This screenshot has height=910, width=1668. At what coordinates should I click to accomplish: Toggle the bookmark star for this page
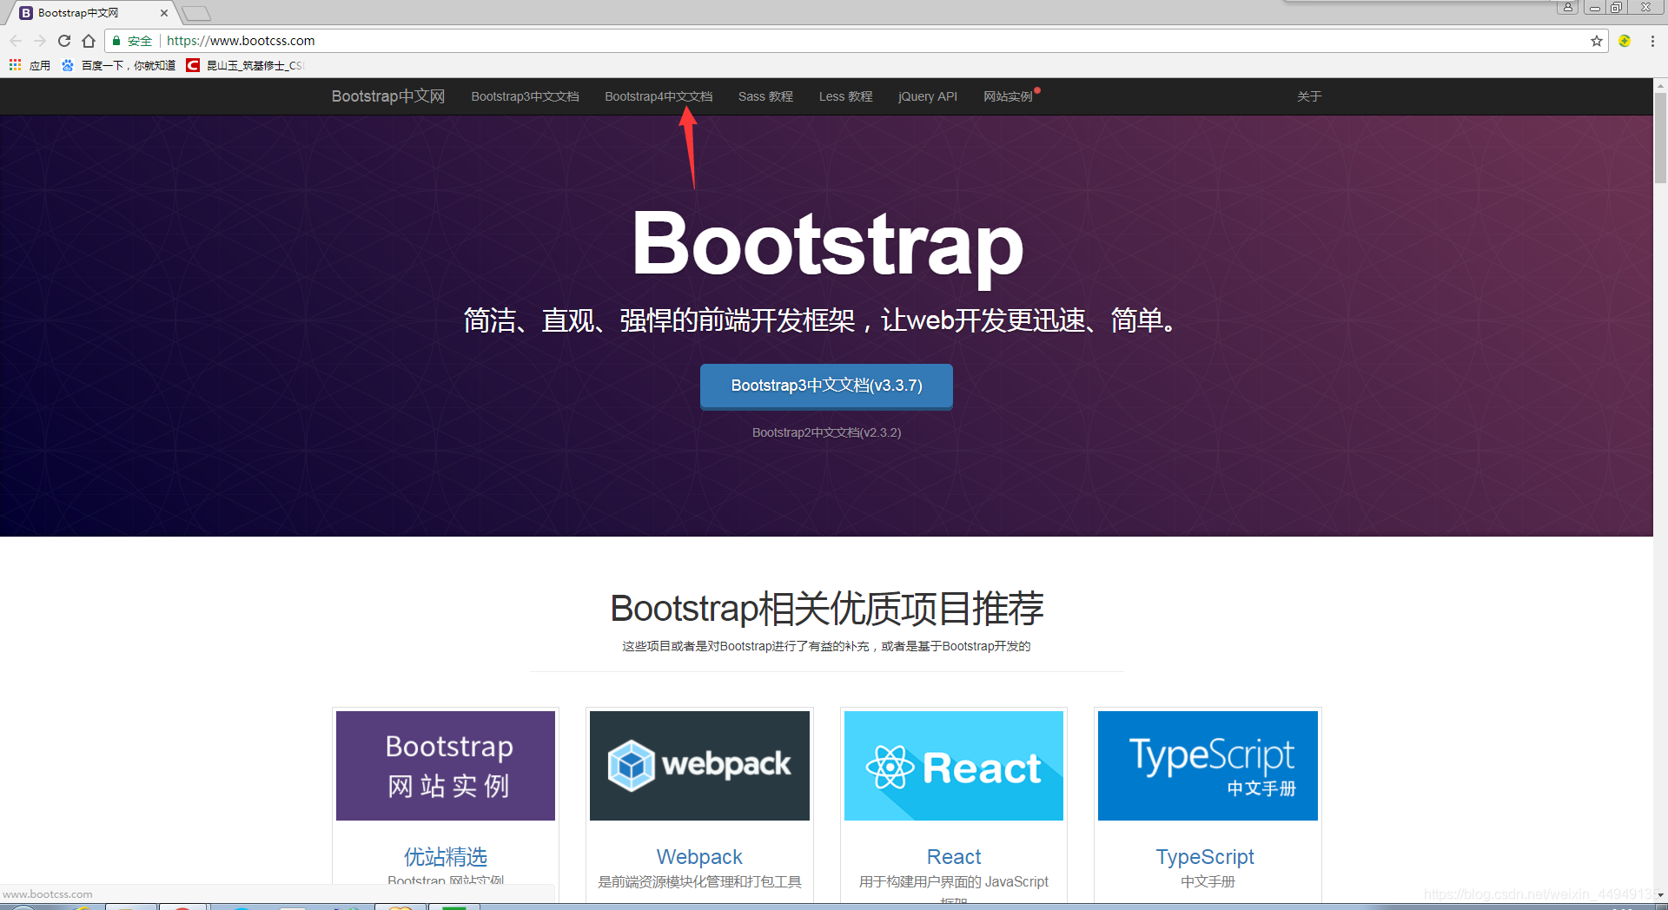(x=1597, y=40)
